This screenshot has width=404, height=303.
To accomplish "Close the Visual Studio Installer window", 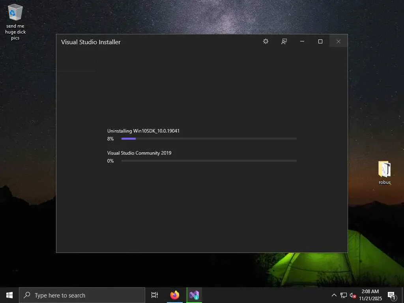I will click(x=338, y=41).
